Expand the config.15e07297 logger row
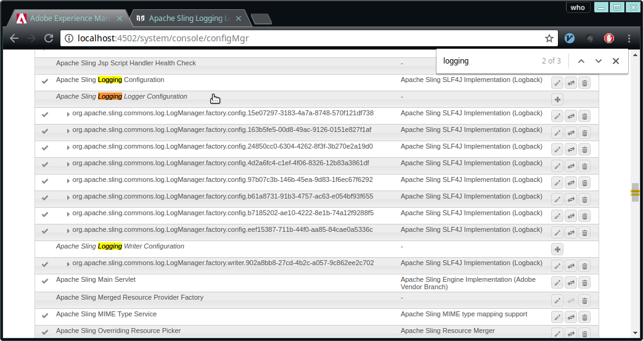This screenshot has width=643, height=341. point(68,115)
